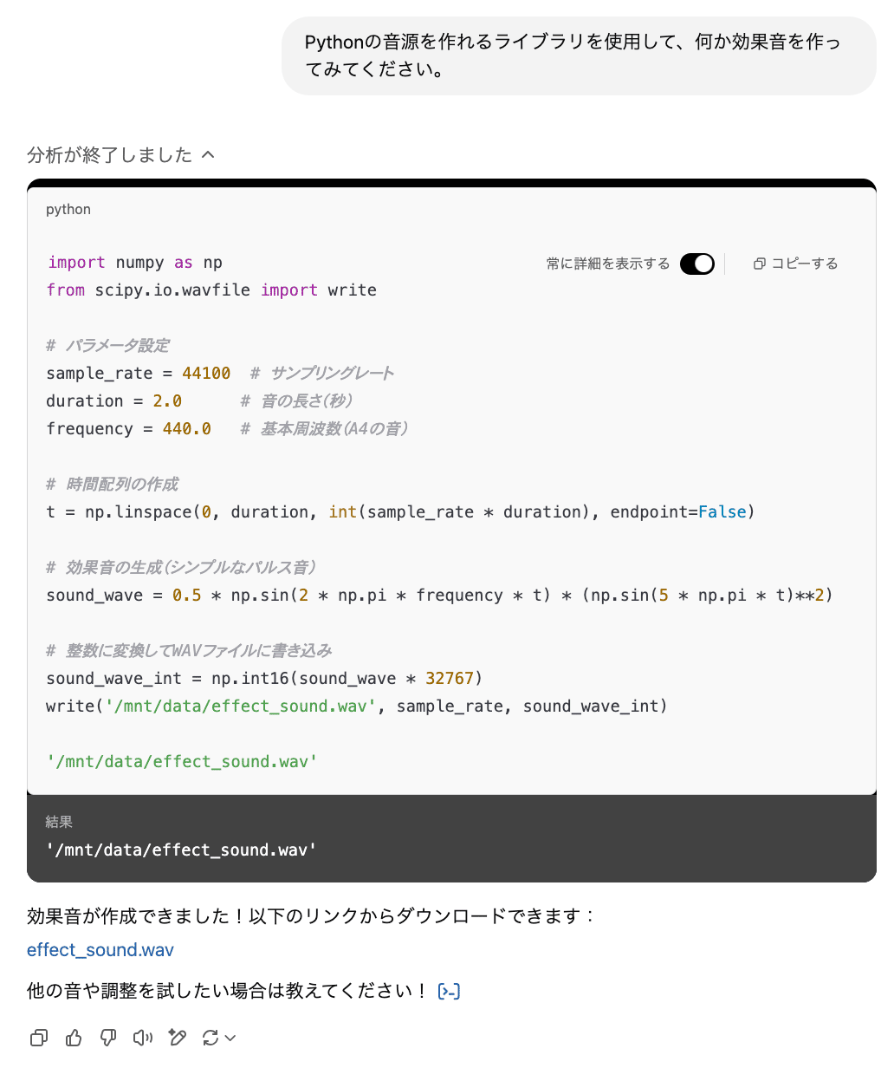Click the python language label in code block

(x=68, y=210)
